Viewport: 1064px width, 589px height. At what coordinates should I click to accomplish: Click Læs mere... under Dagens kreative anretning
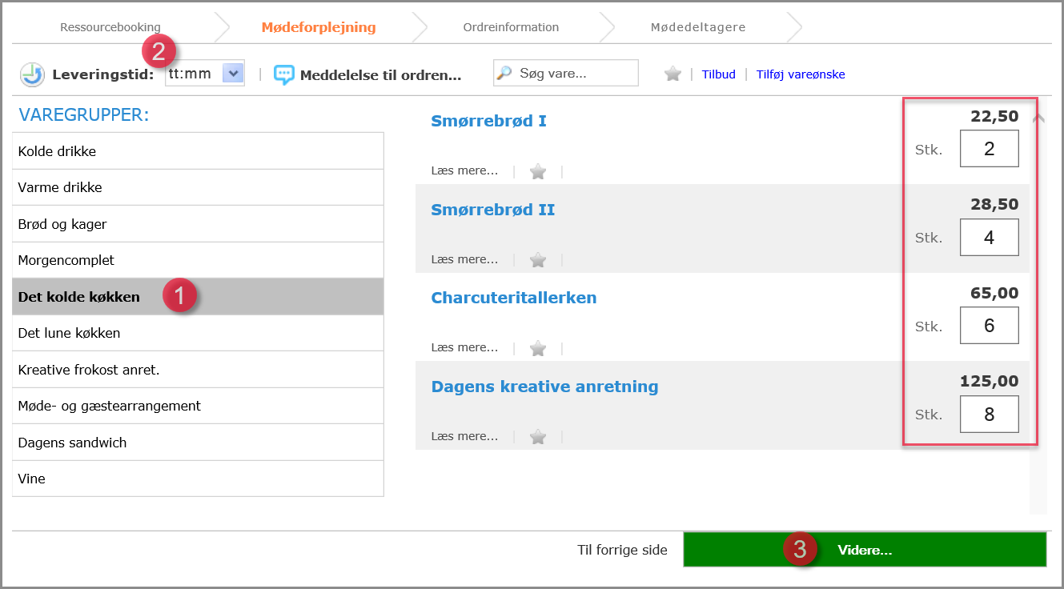pyautogui.click(x=464, y=436)
